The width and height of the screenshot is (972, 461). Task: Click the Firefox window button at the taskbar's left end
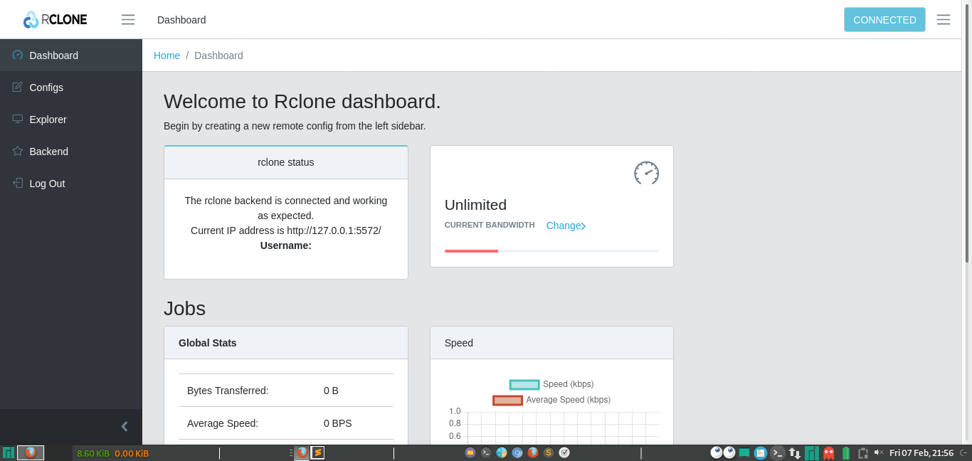(x=31, y=452)
